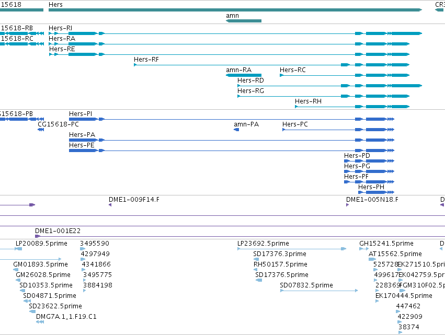Select the GM01893.5prime EST label

click(x=41, y=264)
